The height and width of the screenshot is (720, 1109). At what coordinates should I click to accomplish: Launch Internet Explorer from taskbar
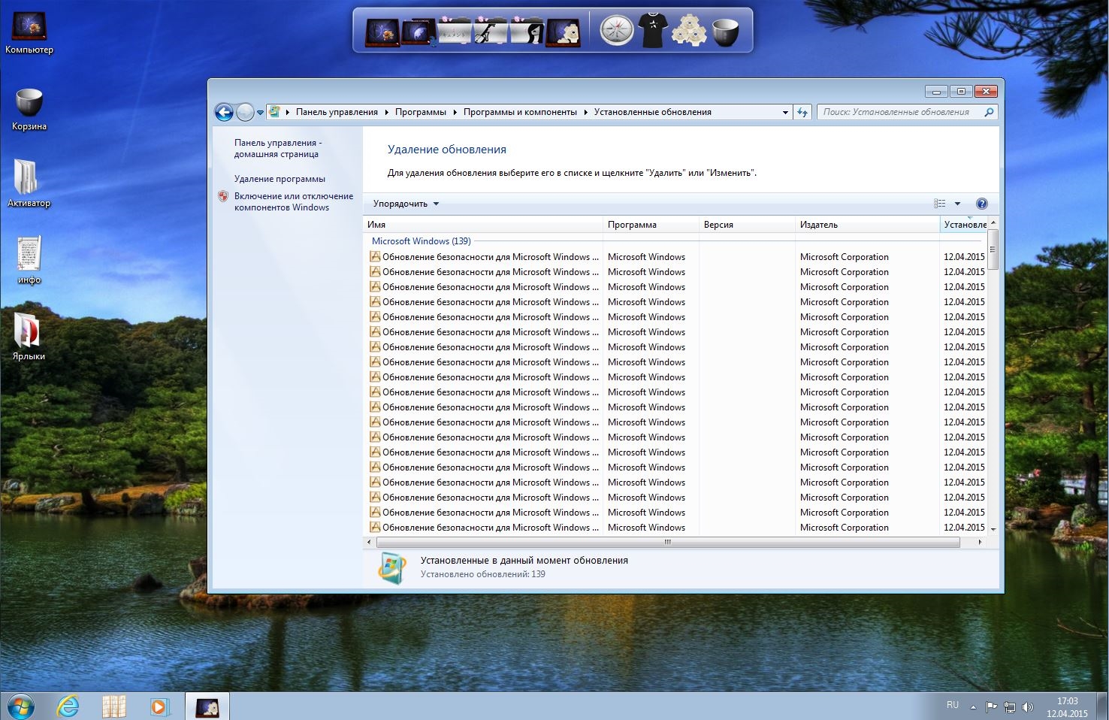[x=68, y=706]
